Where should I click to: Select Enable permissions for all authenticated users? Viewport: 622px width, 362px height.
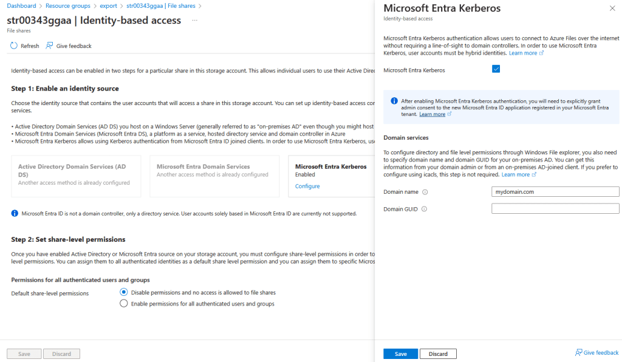pos(124,304)
